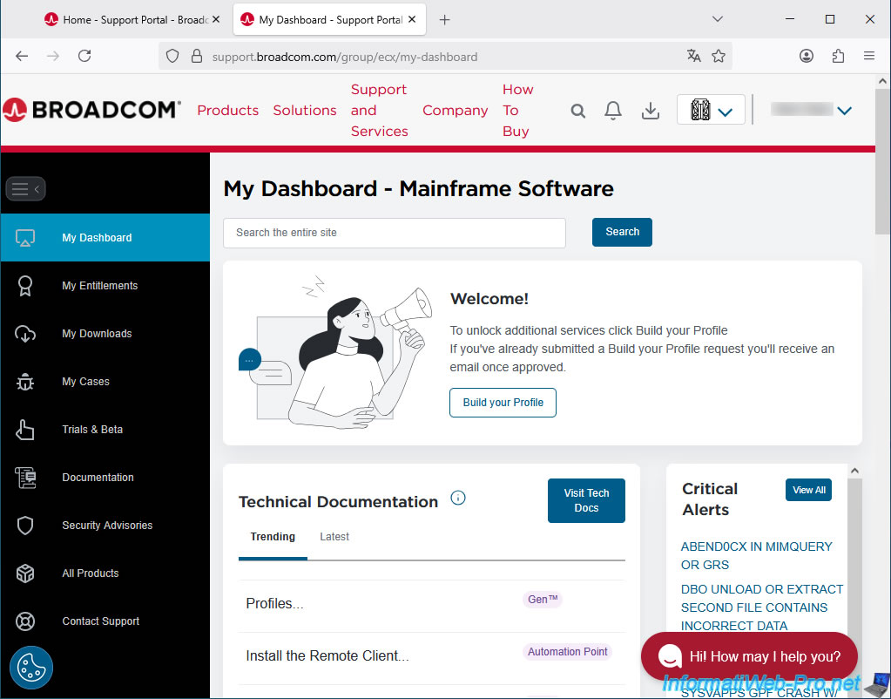The height and width of the screenshot is (699, 891).
Task: Click the Technical Documentation info icon
Action: click(458, 499)
